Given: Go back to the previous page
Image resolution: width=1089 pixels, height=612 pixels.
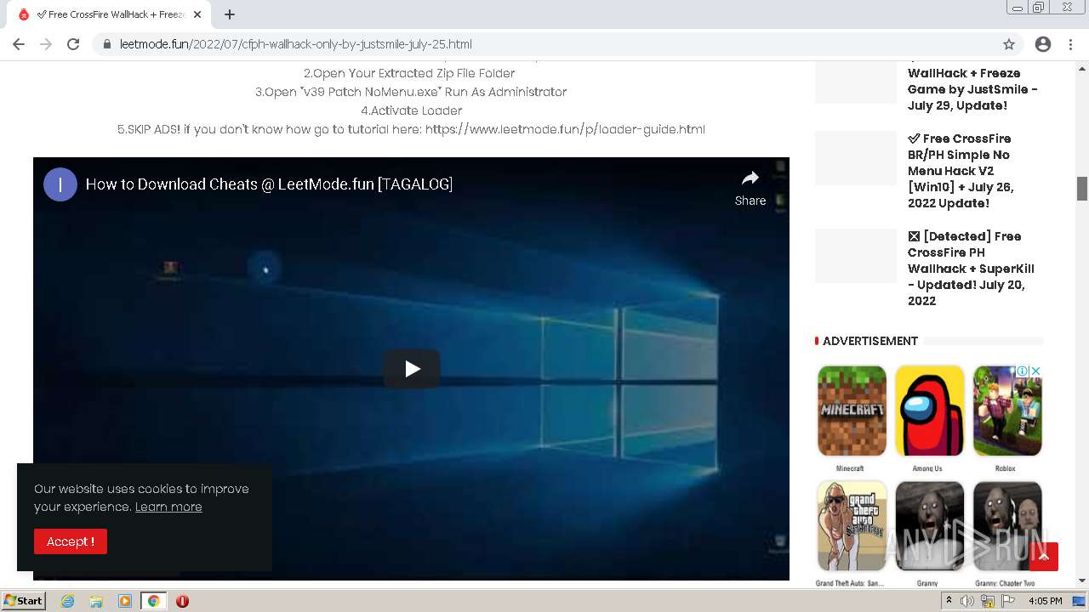Looking at the screenshot, I should 19,44.
